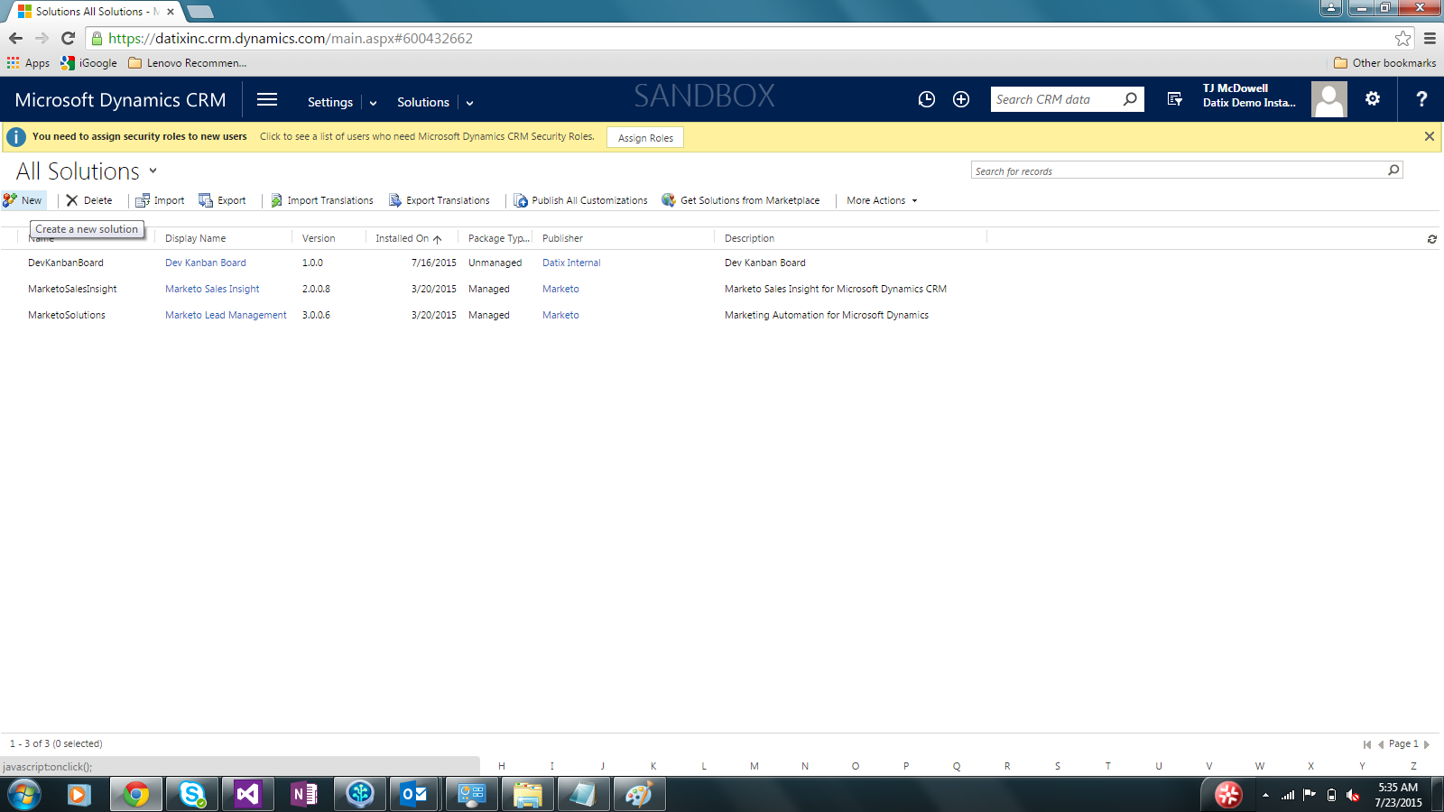
Task: Go to next page arrow
Action: 1427,744
